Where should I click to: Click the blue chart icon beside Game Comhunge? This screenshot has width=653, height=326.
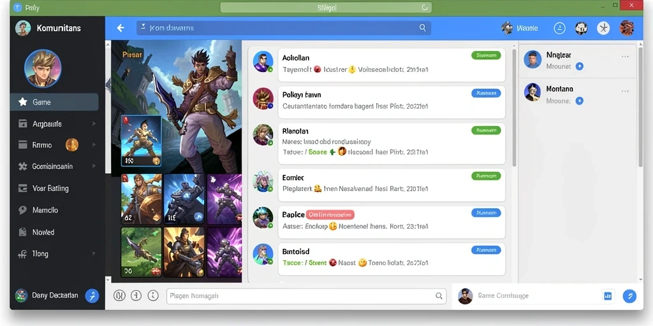608,296
